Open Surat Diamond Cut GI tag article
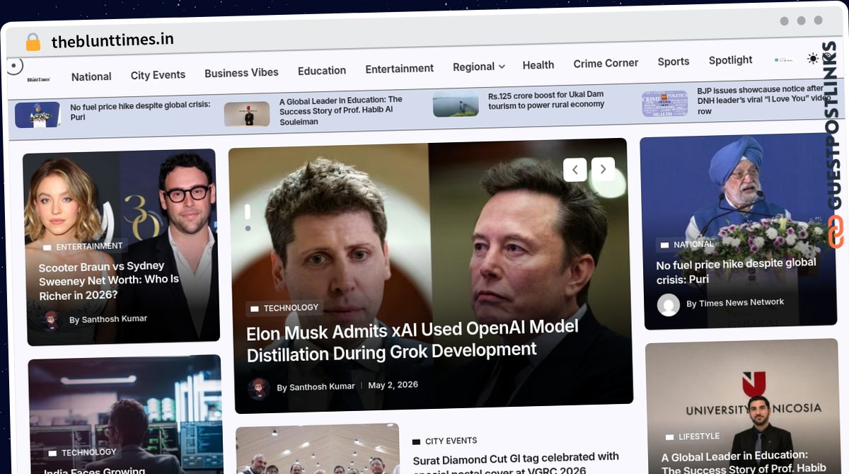Viewport: 849px width, 474px height. pos(516,463)
